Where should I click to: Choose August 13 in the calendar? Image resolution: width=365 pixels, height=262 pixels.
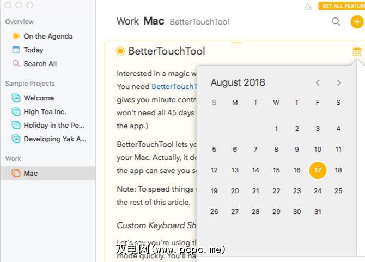coord(235,170)
